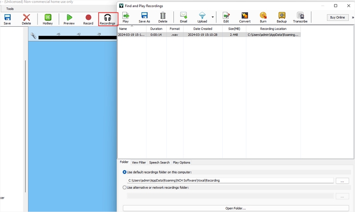This screenshot has width=355, height=212.
Task: Burn the recording to disc
Action: pyautogui.click(x=263, y=18)
